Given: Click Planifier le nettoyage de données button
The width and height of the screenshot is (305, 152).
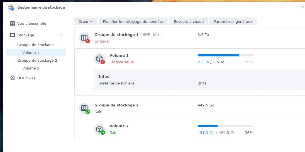Looking at the screenshot, I should click(133, 22).
